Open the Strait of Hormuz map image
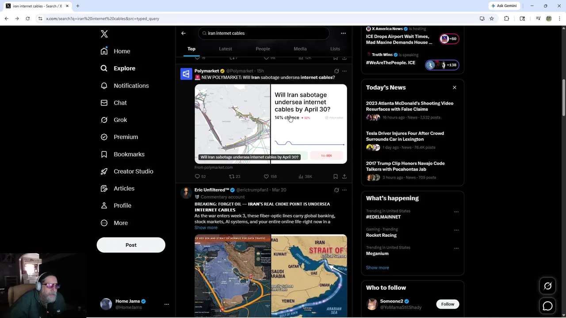This screenshot has width=566, height=318. click(x=309, y=276)
